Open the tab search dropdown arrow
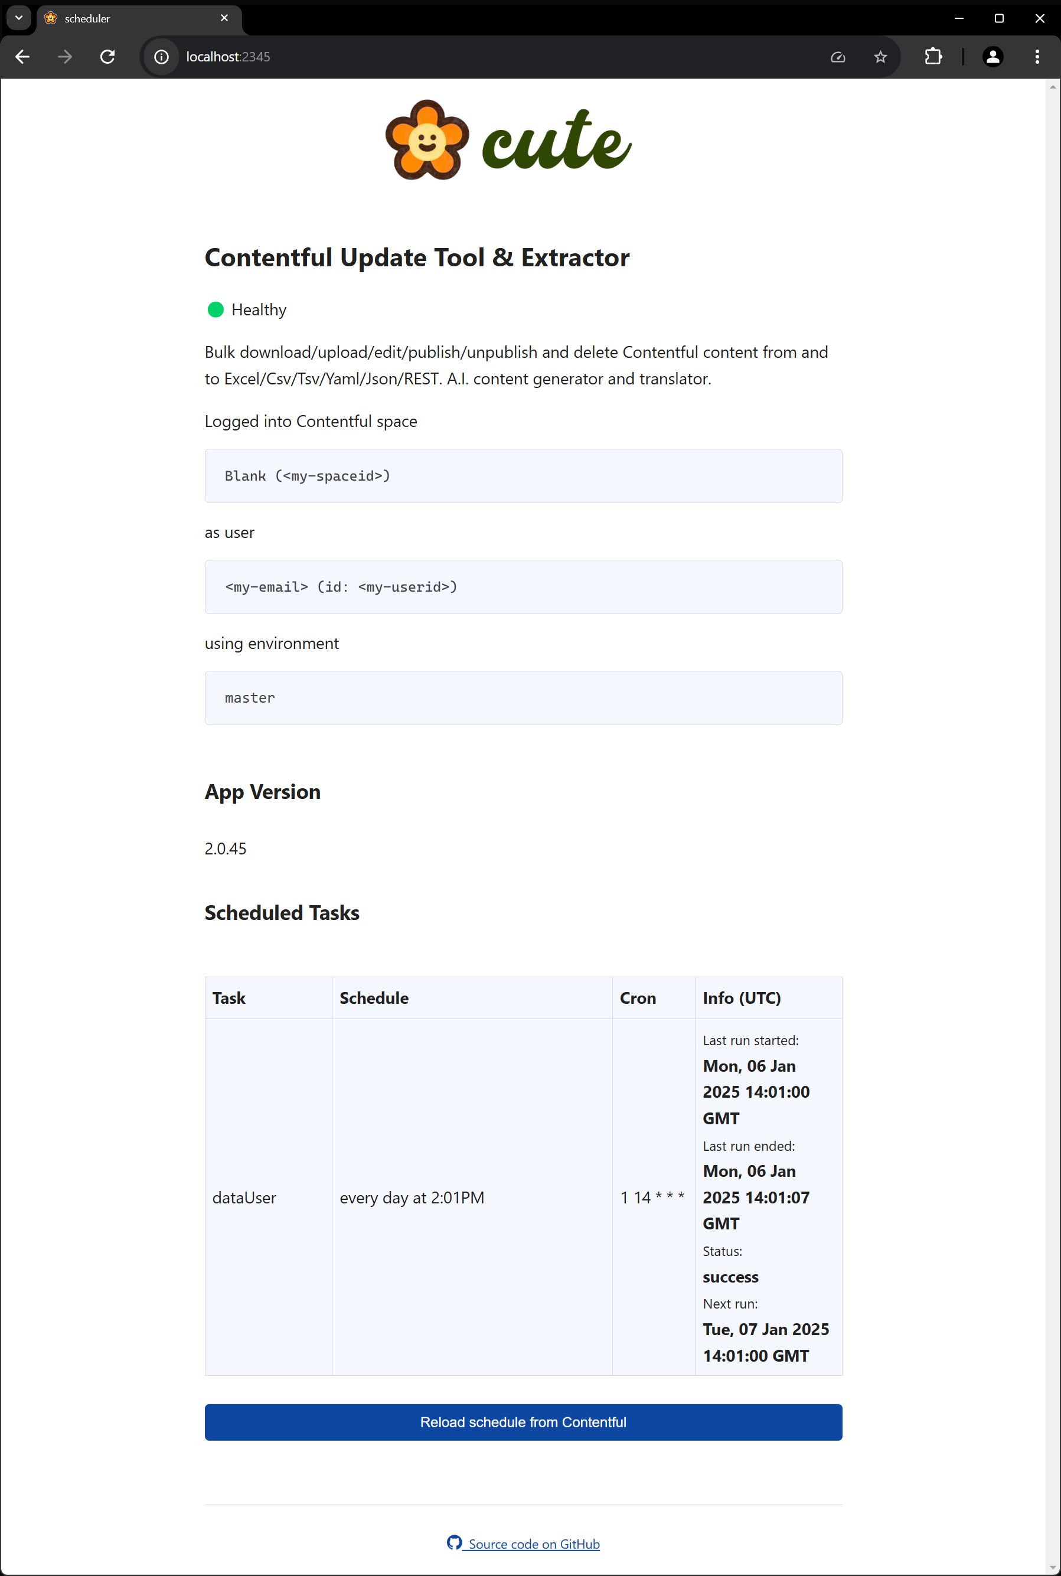 point(19,18)
